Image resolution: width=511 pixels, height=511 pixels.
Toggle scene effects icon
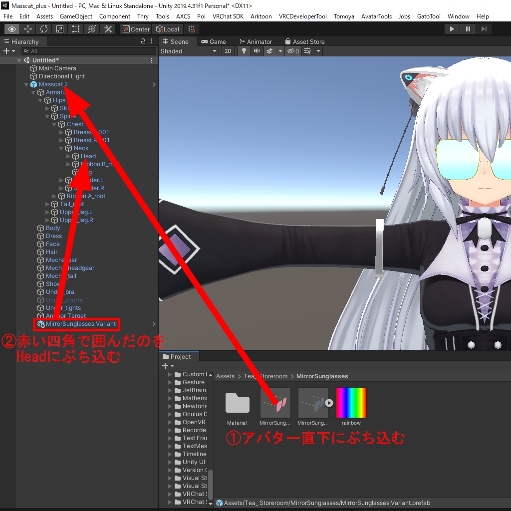point(269,51)
